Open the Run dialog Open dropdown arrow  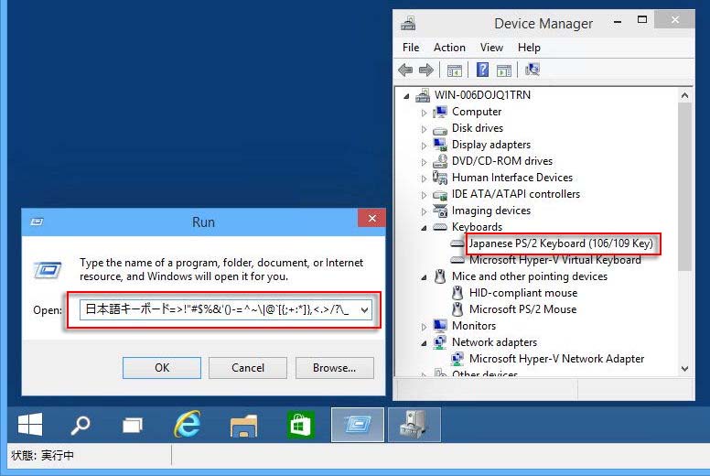[x=364, y=310]
